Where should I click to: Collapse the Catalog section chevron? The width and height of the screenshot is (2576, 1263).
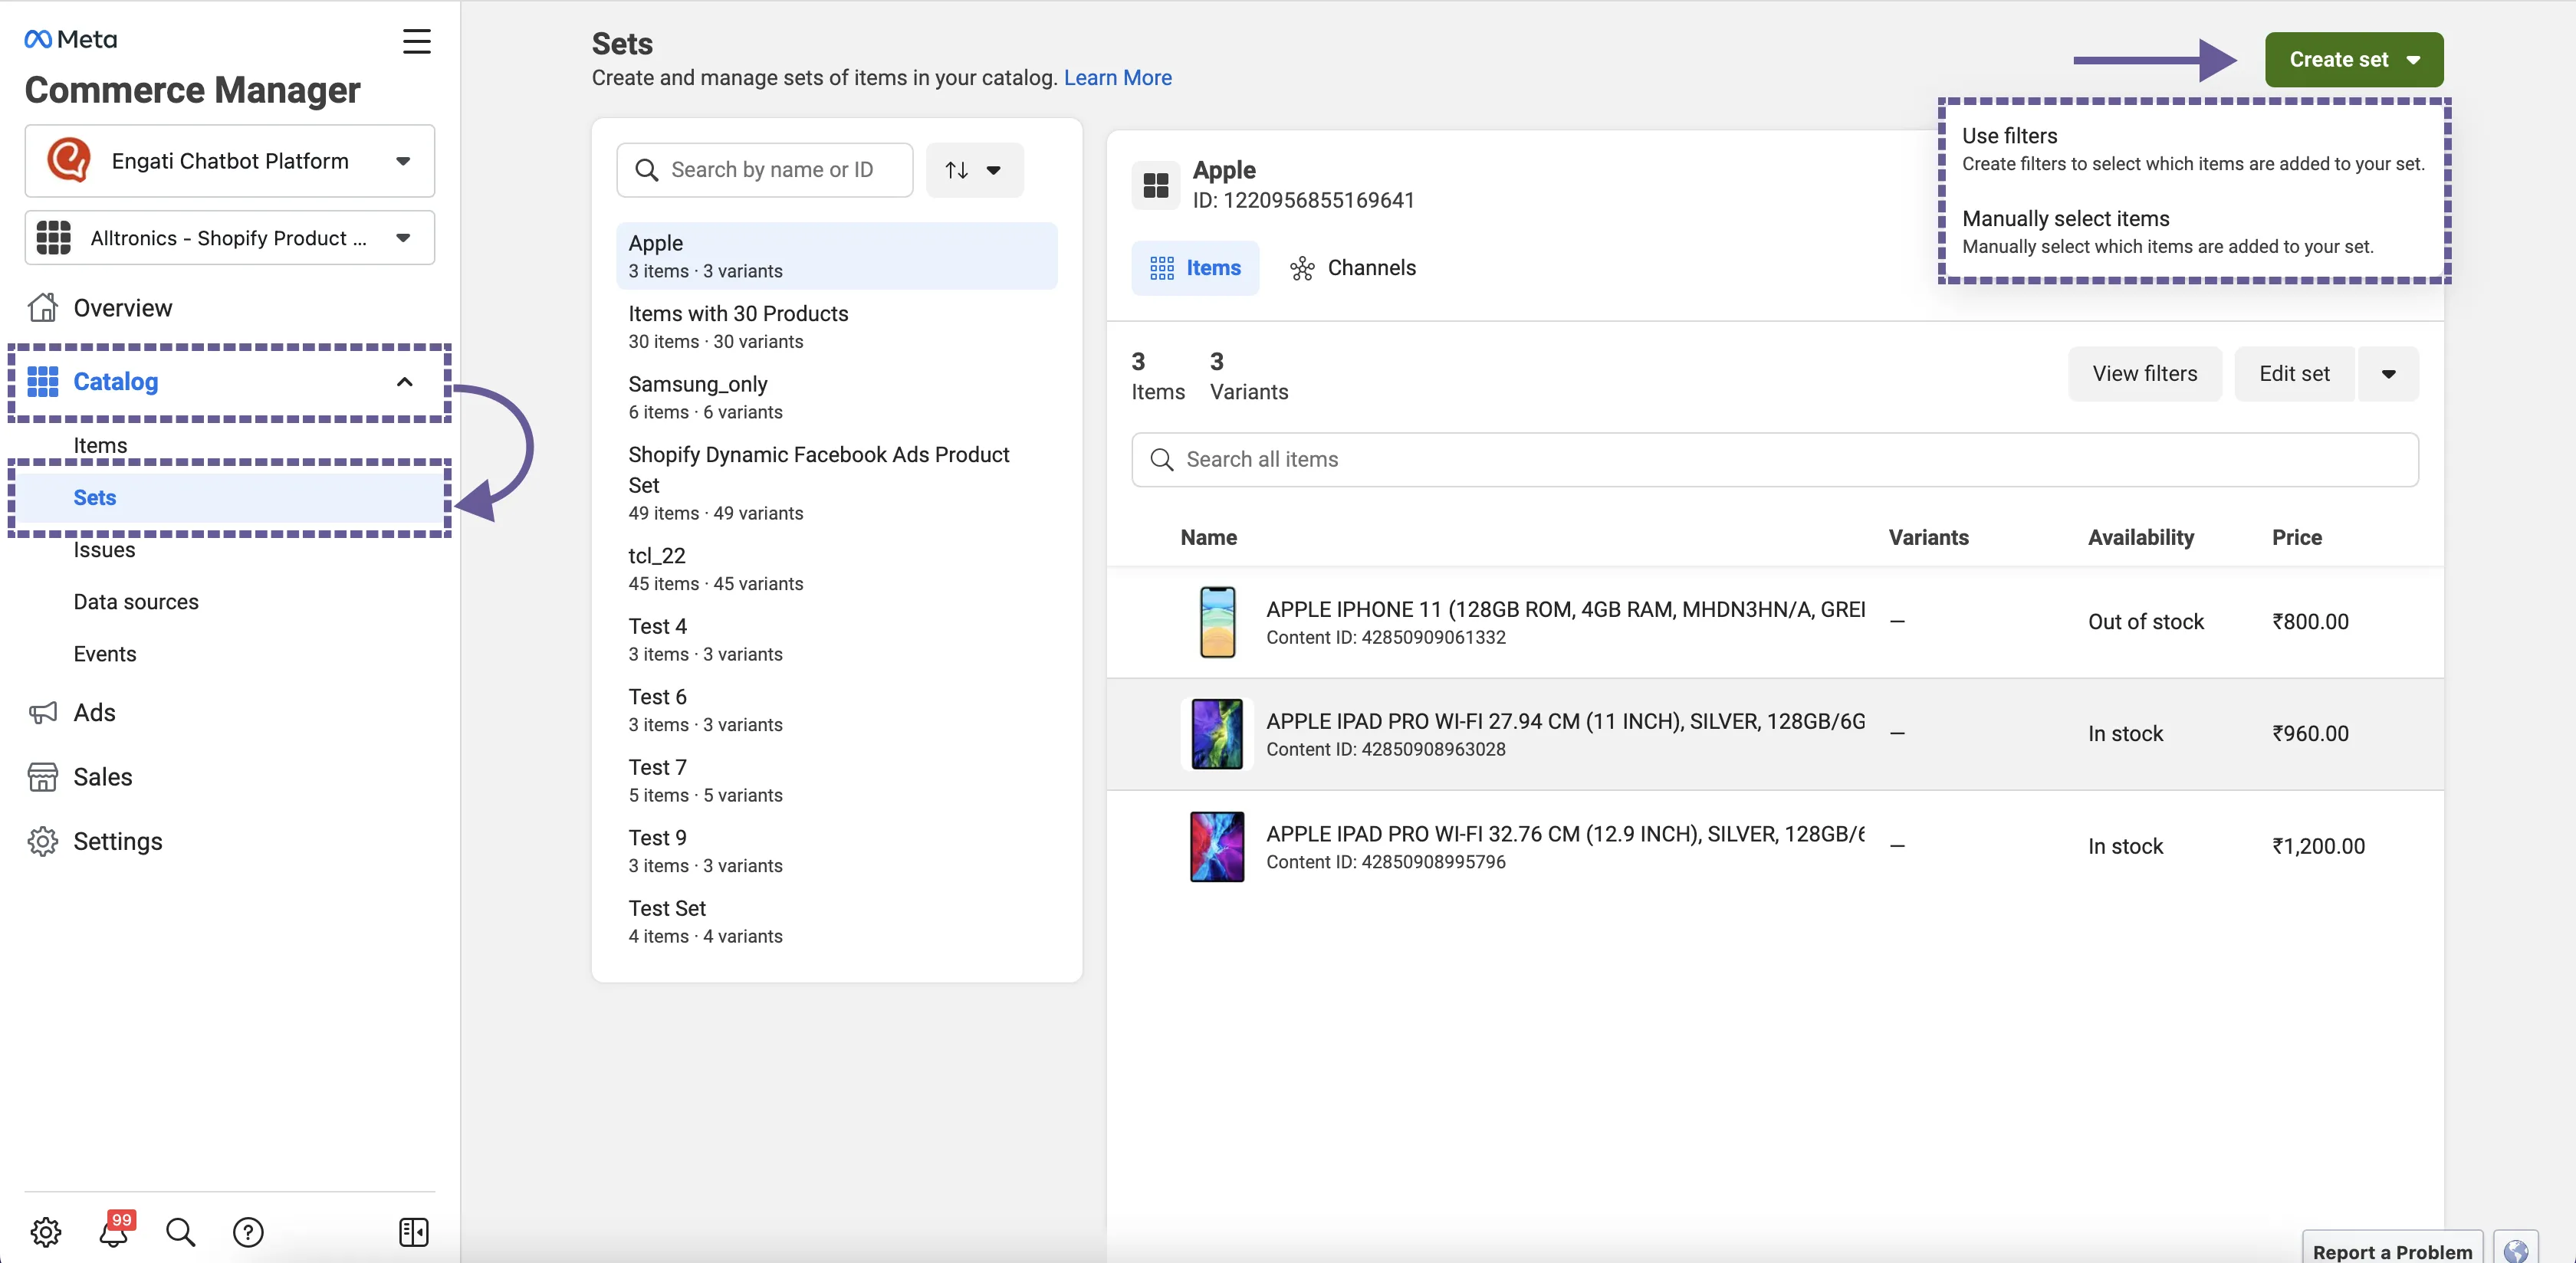[404, 382]
